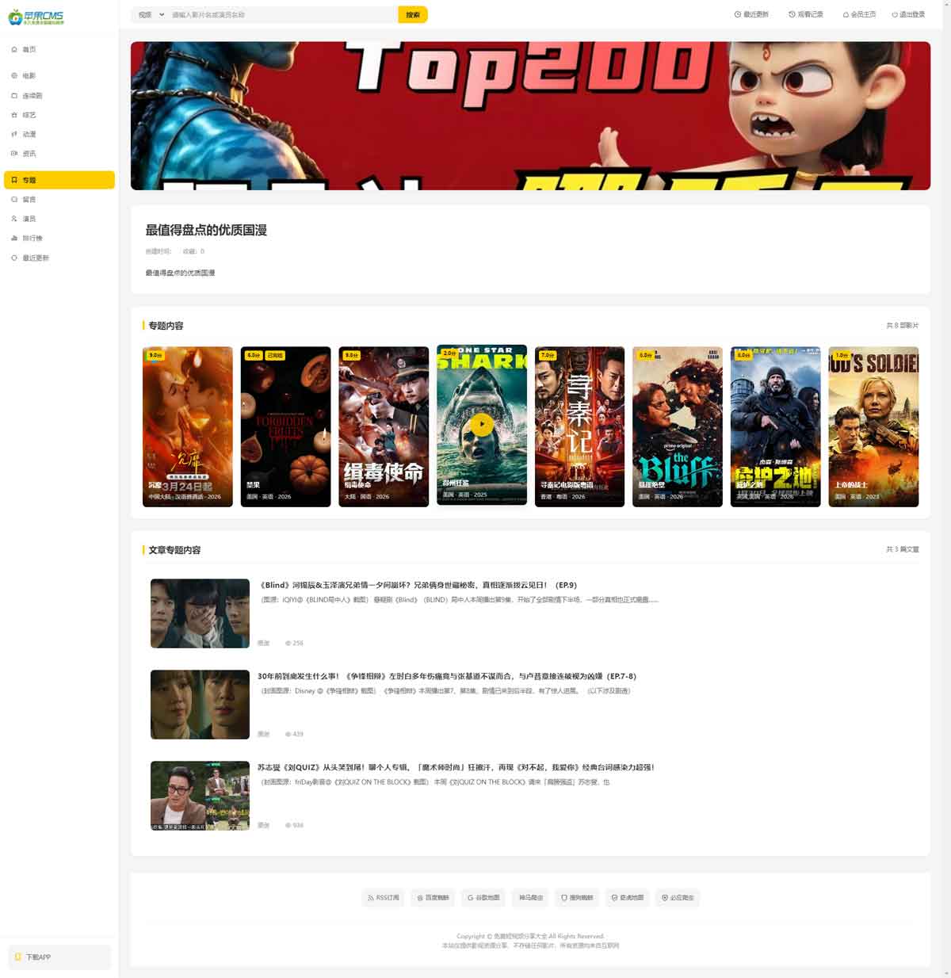Expand the 视频 search type dropdown
This screenshot has height=978, width=951.
click(151, 14)
